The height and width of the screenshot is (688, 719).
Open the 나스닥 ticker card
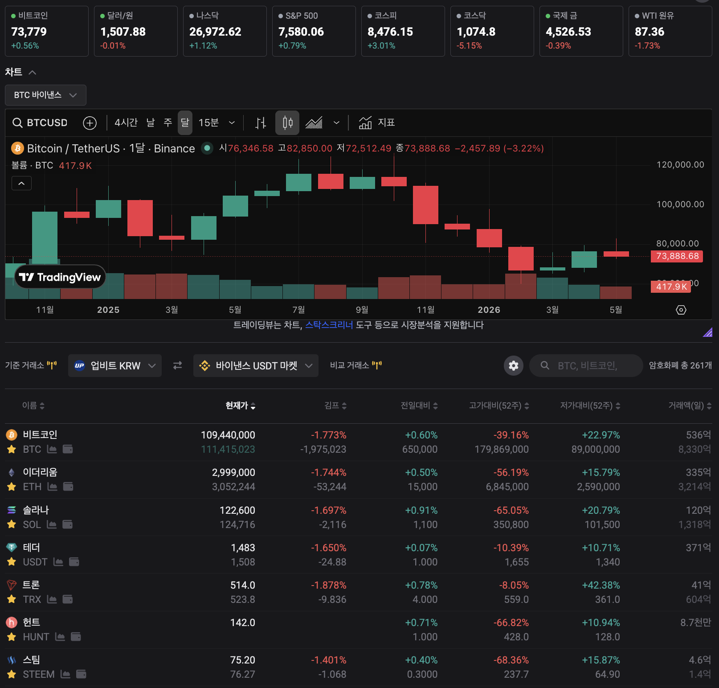(225, 31)
